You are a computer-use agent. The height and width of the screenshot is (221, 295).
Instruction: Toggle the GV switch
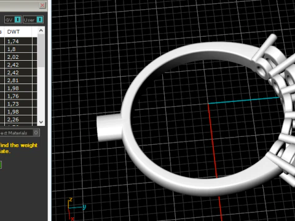pyautogui.click(x=13, y=20)
